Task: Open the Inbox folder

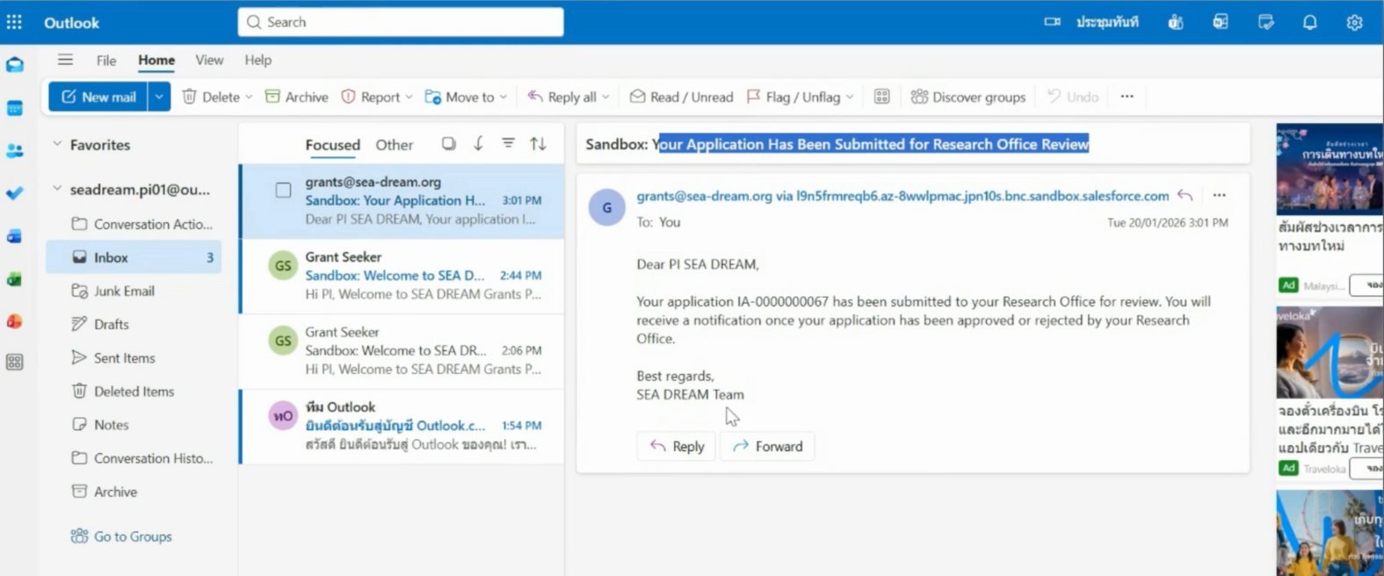Action: (x=134, y=257)
